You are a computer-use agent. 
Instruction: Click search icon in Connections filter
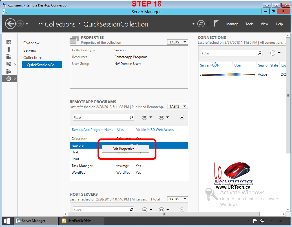[x=259, y=53]
